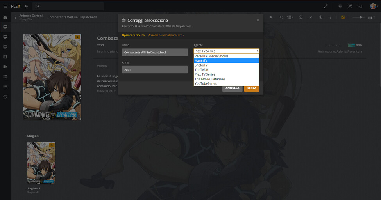Switch to Opzioni di ricerca tab

(x=133, y=35)
